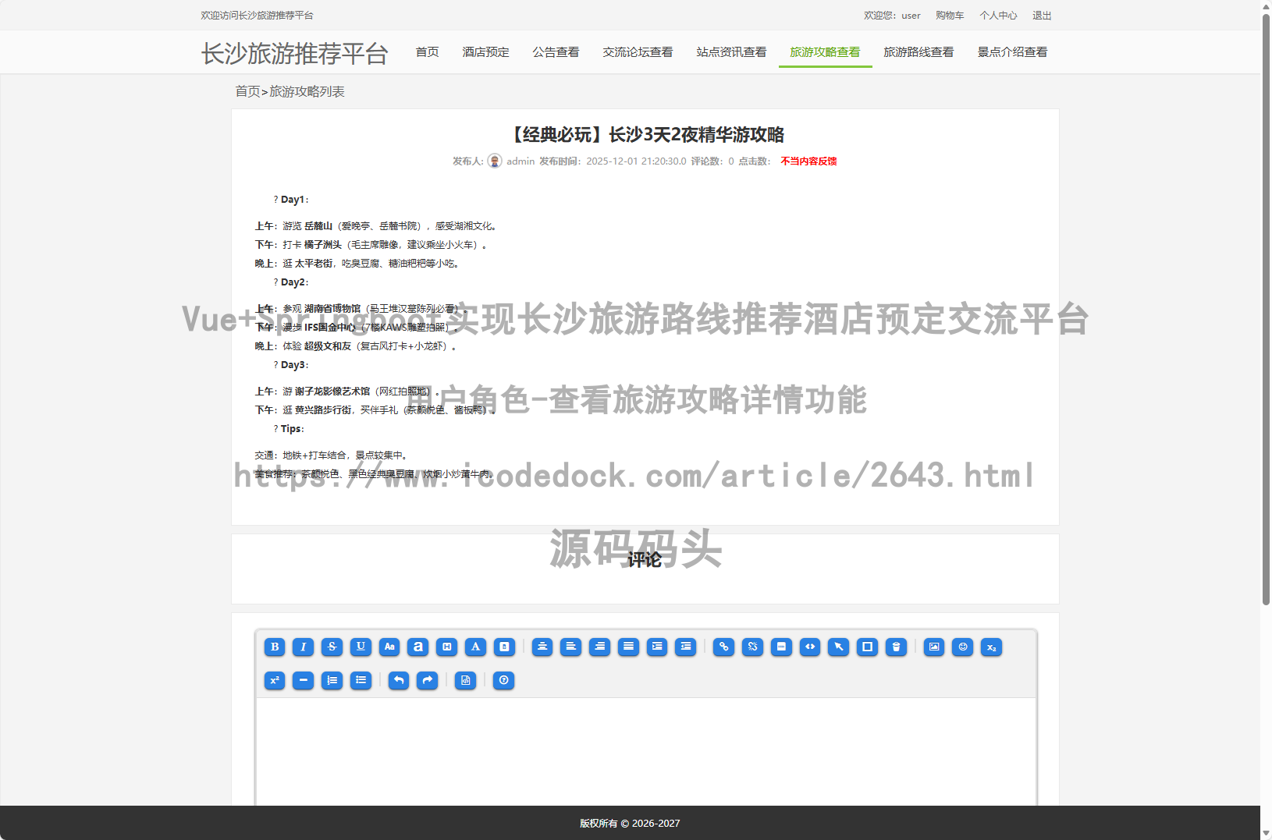Viewport: 1272px width, 840px height.
Task: Select the italic formatting icon
Action: click(303, 647)
